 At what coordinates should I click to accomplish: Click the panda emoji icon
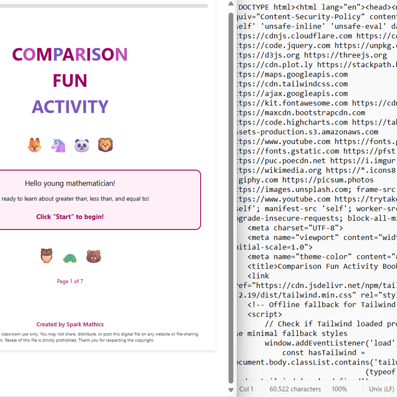pyautogui.click(x=82, y=145)
